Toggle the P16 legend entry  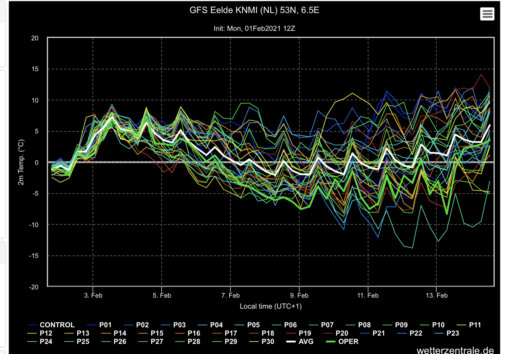(x=188, y=333)
